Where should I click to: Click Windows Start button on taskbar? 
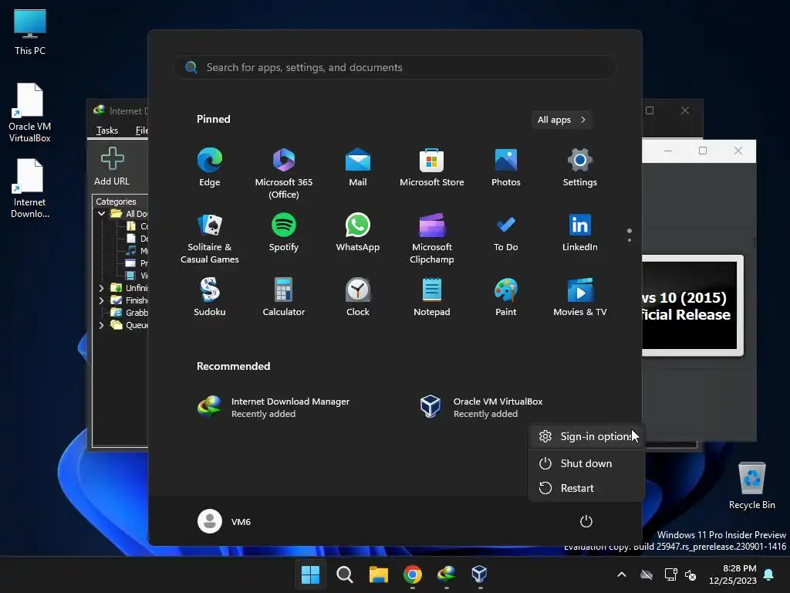(310, 574)
